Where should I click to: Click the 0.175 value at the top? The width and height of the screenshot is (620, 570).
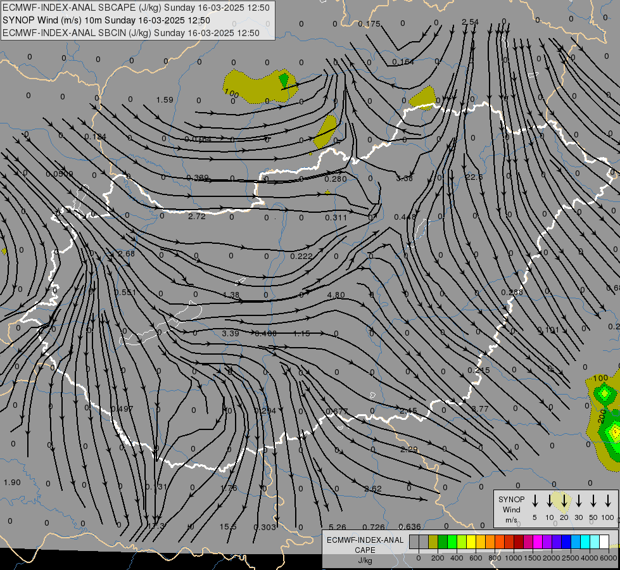pyautogui.click(x=369, y=24)
